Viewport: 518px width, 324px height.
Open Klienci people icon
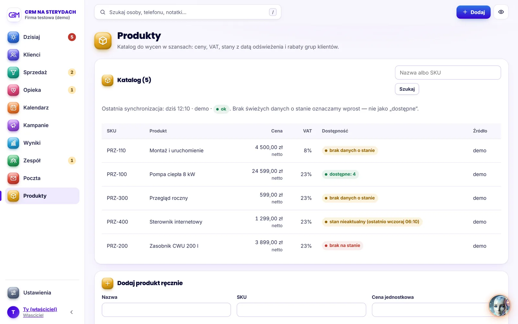13,55
